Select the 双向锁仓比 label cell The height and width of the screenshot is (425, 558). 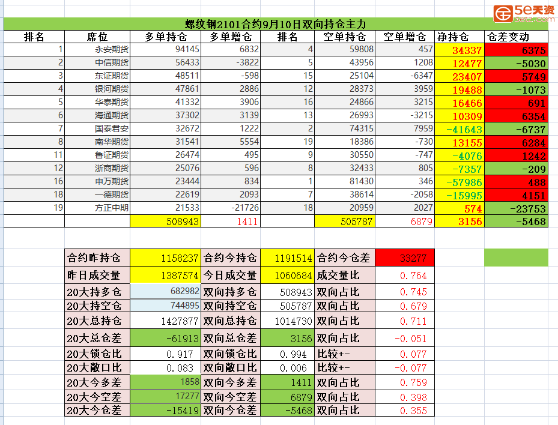click(x=231, y=354)
